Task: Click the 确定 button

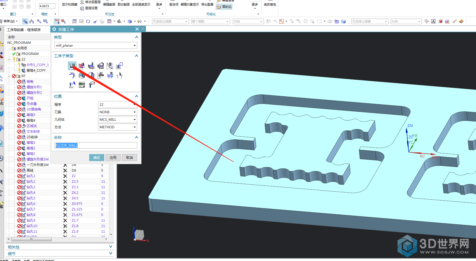Action: 97,157
